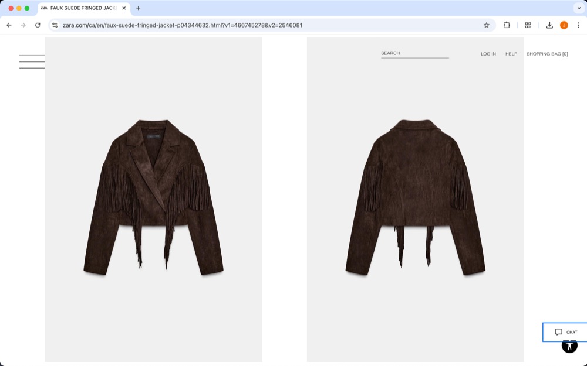View the jacket back-view product photo
587x366 pixels.
click(x=414, y=199)
